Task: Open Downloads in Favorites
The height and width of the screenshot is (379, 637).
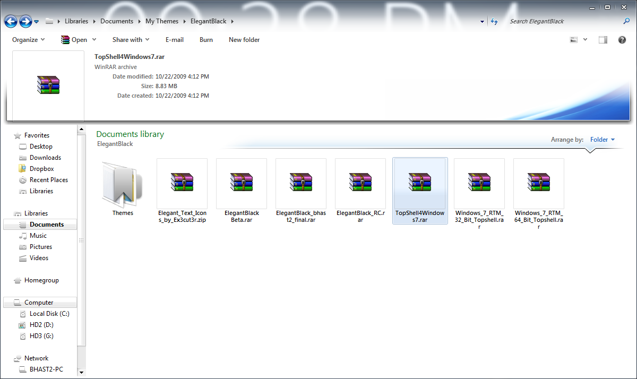Action: coord(45,158)
